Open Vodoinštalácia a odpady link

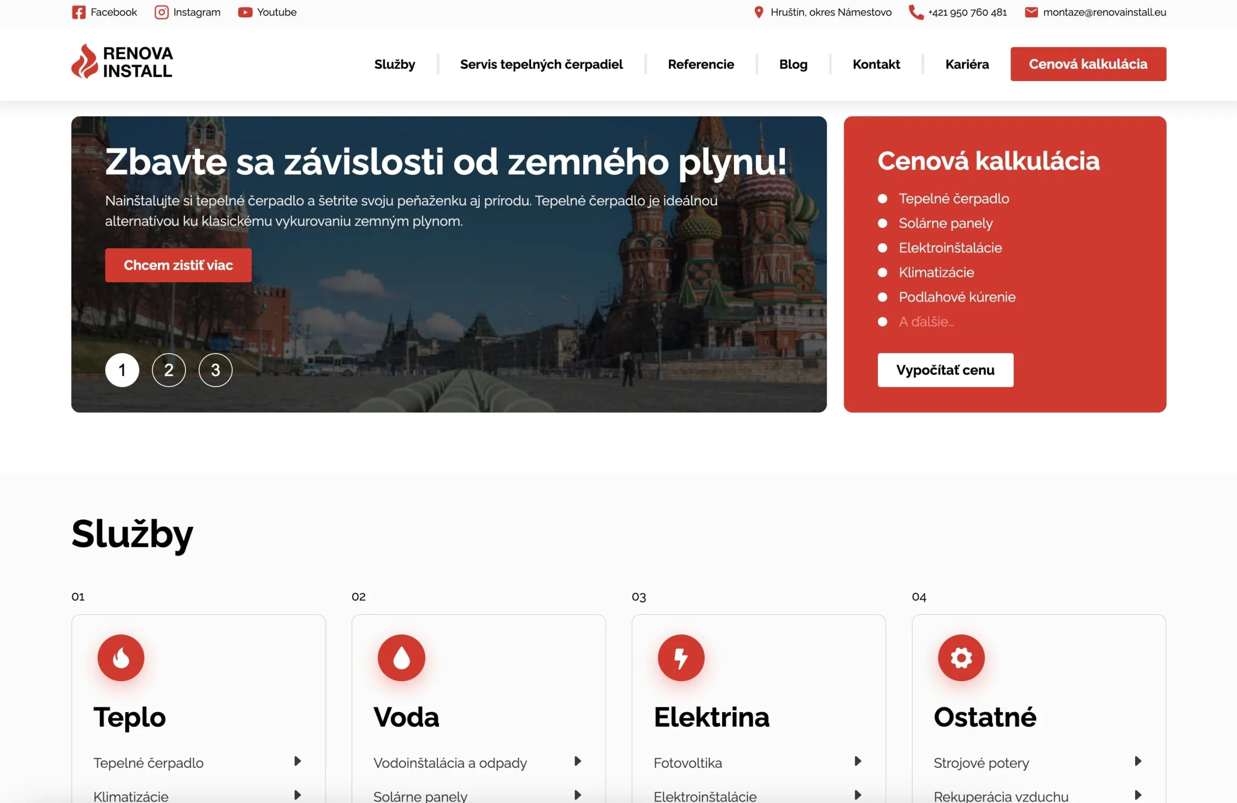[449, 763]
